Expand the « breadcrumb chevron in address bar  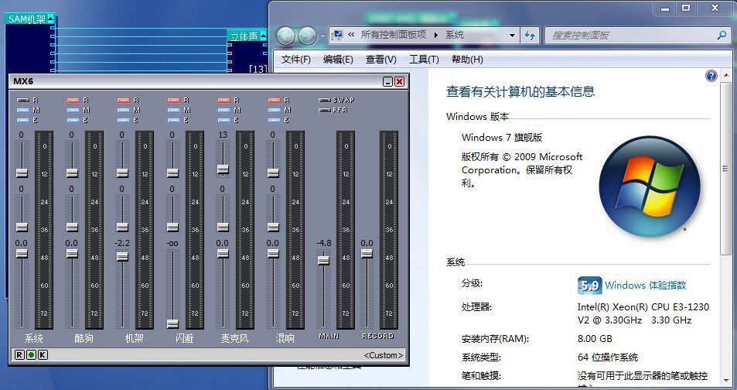[x=351, y=35]
